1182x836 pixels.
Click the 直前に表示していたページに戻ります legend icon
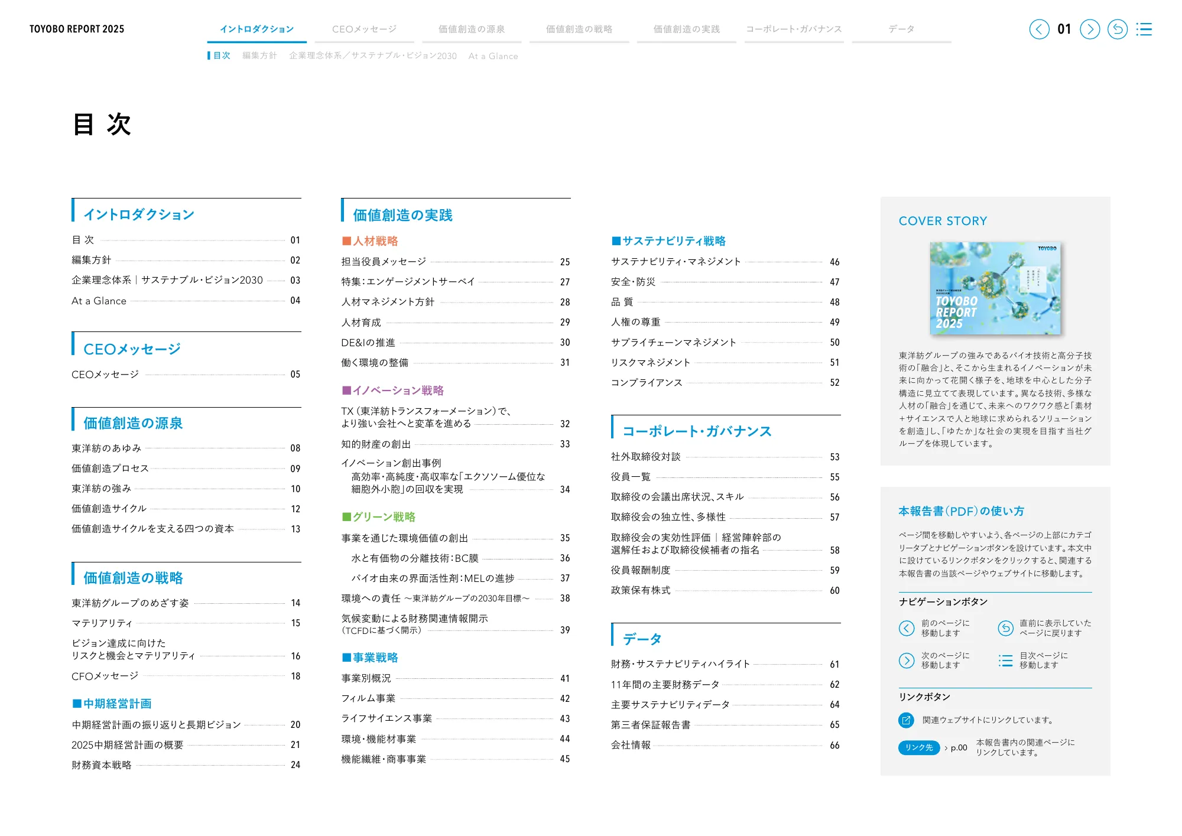[x=1005, y=628]
